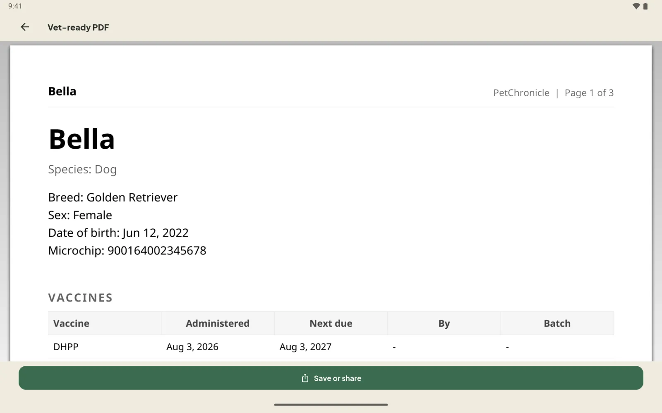Check the Wi-Fi status icon
662x413 pixels.
[x=636, y=6]
